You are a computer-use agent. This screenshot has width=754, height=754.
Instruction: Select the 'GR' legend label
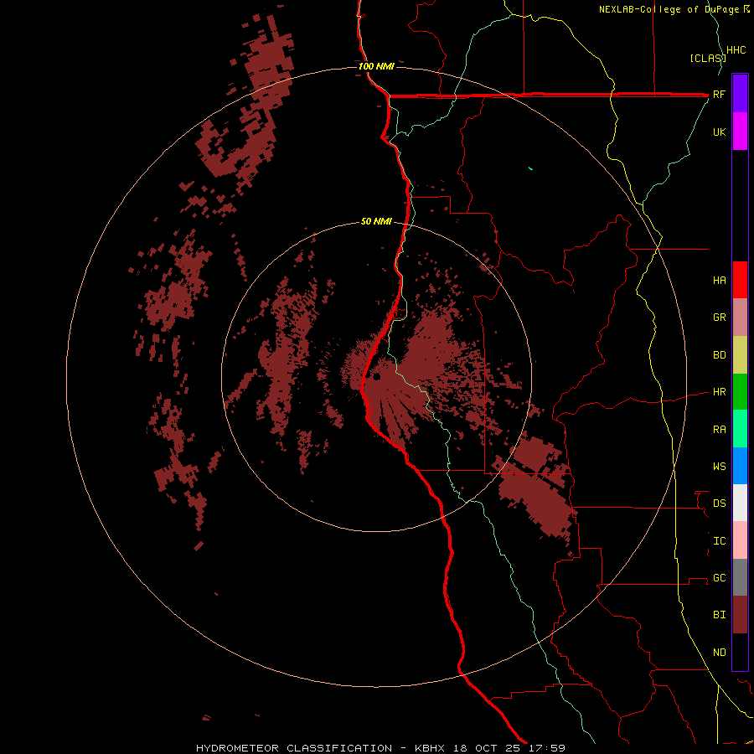tap(719, 318)
